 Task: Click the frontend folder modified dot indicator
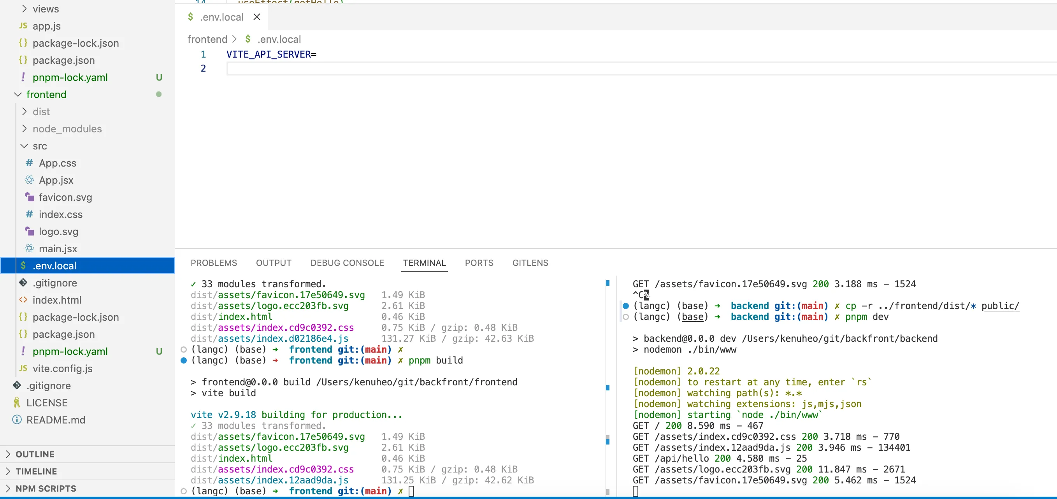[x=159, y=94]
